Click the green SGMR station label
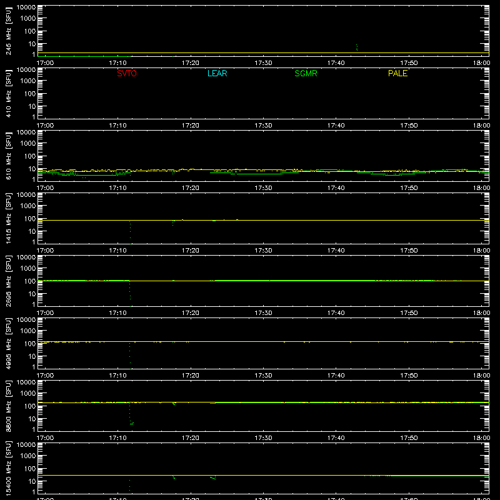 click(x=306, y=73)
